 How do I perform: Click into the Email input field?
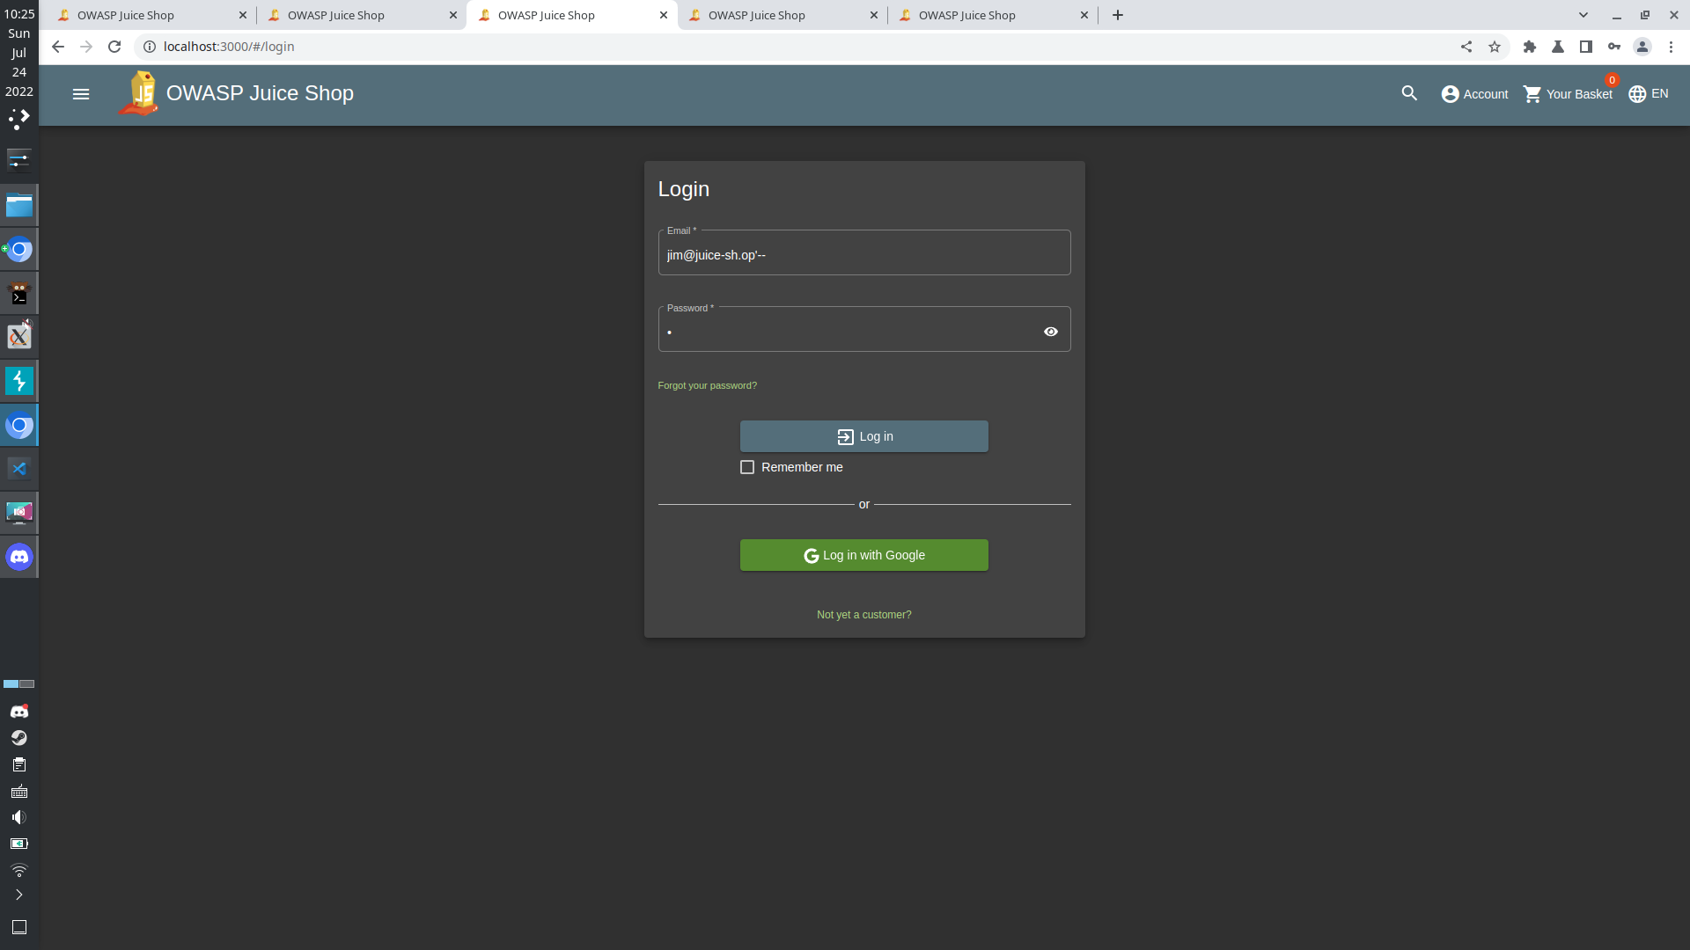(x=863, y=255)
